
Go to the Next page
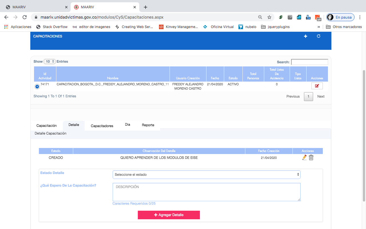coord(321,96)
